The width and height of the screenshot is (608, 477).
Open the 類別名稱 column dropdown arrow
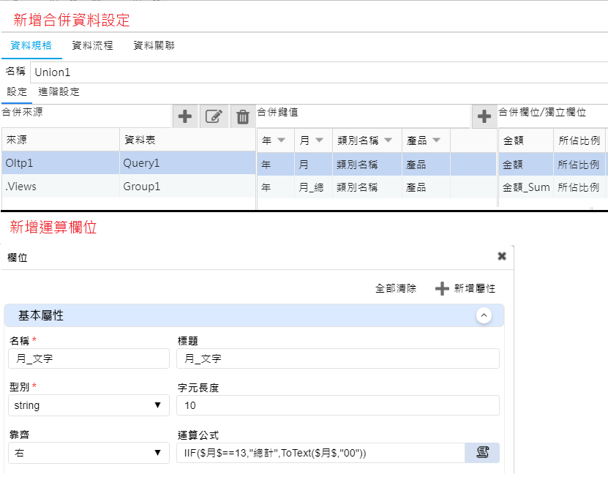[389, 140]
